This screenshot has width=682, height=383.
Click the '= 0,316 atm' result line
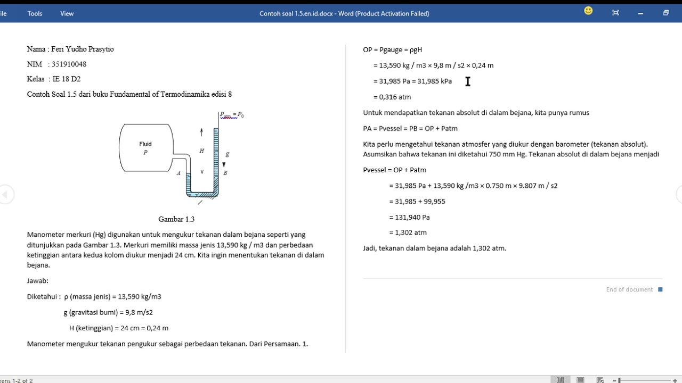[x=392, y=97]
